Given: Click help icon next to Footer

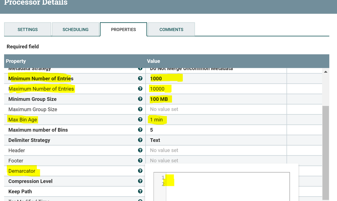Looking at the screenshot, I should tap(140, 161).
